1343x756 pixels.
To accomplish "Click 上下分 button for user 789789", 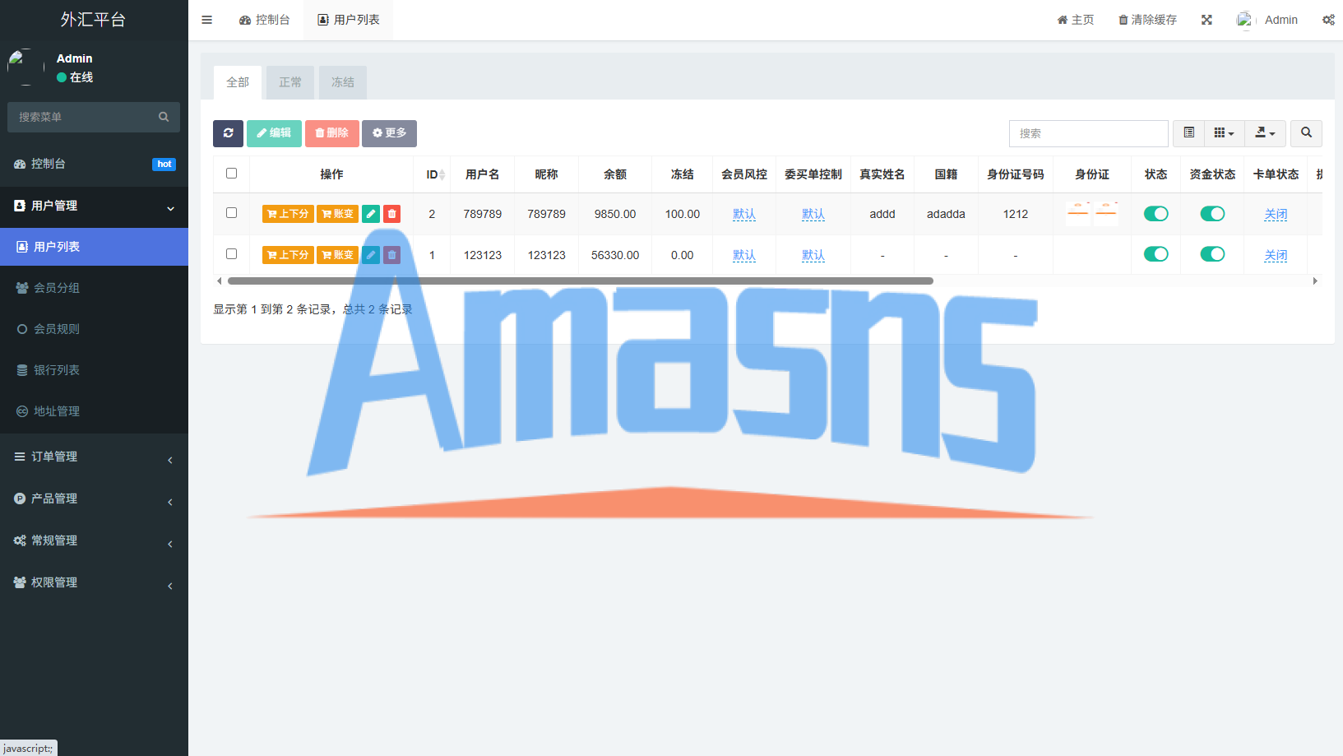I will (288, 214).
